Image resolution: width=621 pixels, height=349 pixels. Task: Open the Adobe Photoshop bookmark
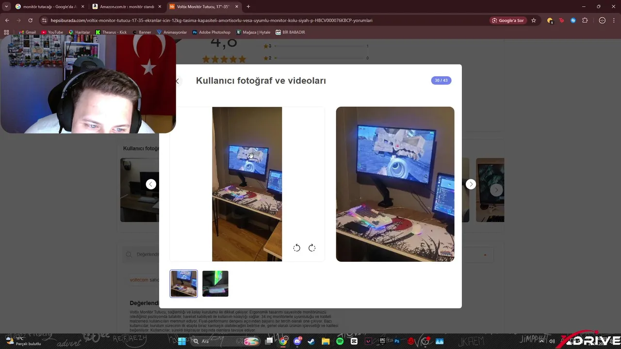211,32
